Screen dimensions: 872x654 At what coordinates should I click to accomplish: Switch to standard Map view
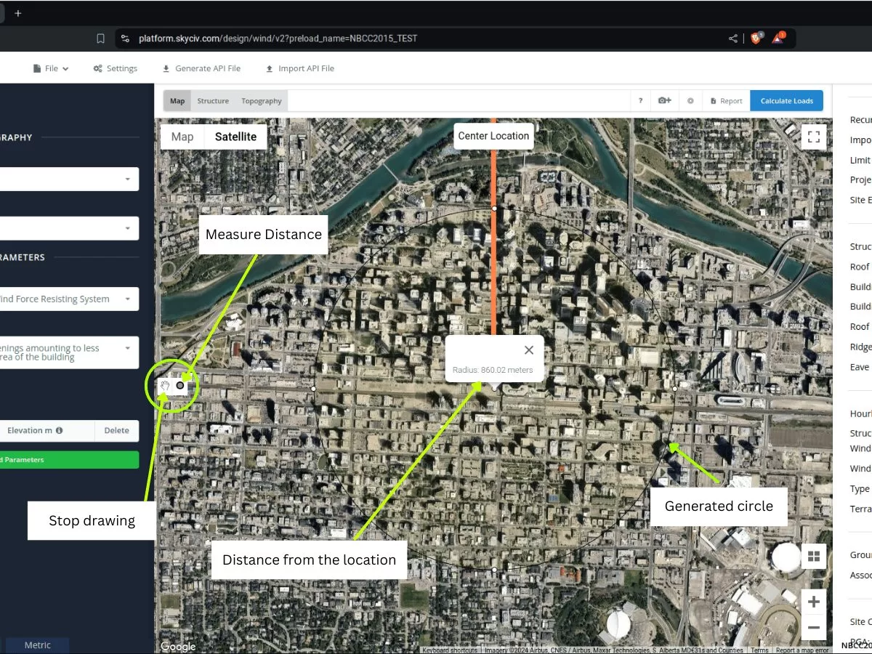[182, 137]
